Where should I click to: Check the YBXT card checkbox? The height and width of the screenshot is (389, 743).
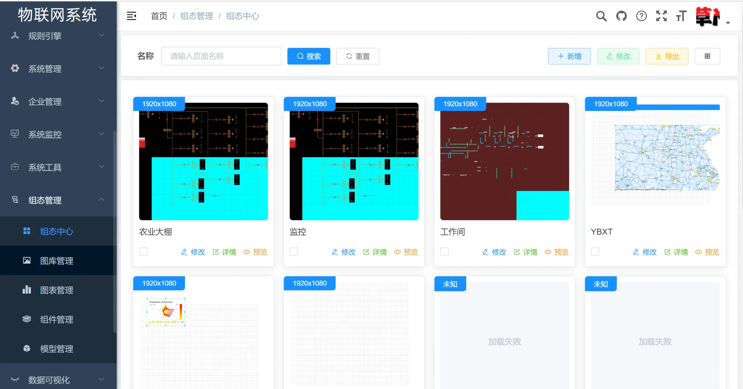595,252
